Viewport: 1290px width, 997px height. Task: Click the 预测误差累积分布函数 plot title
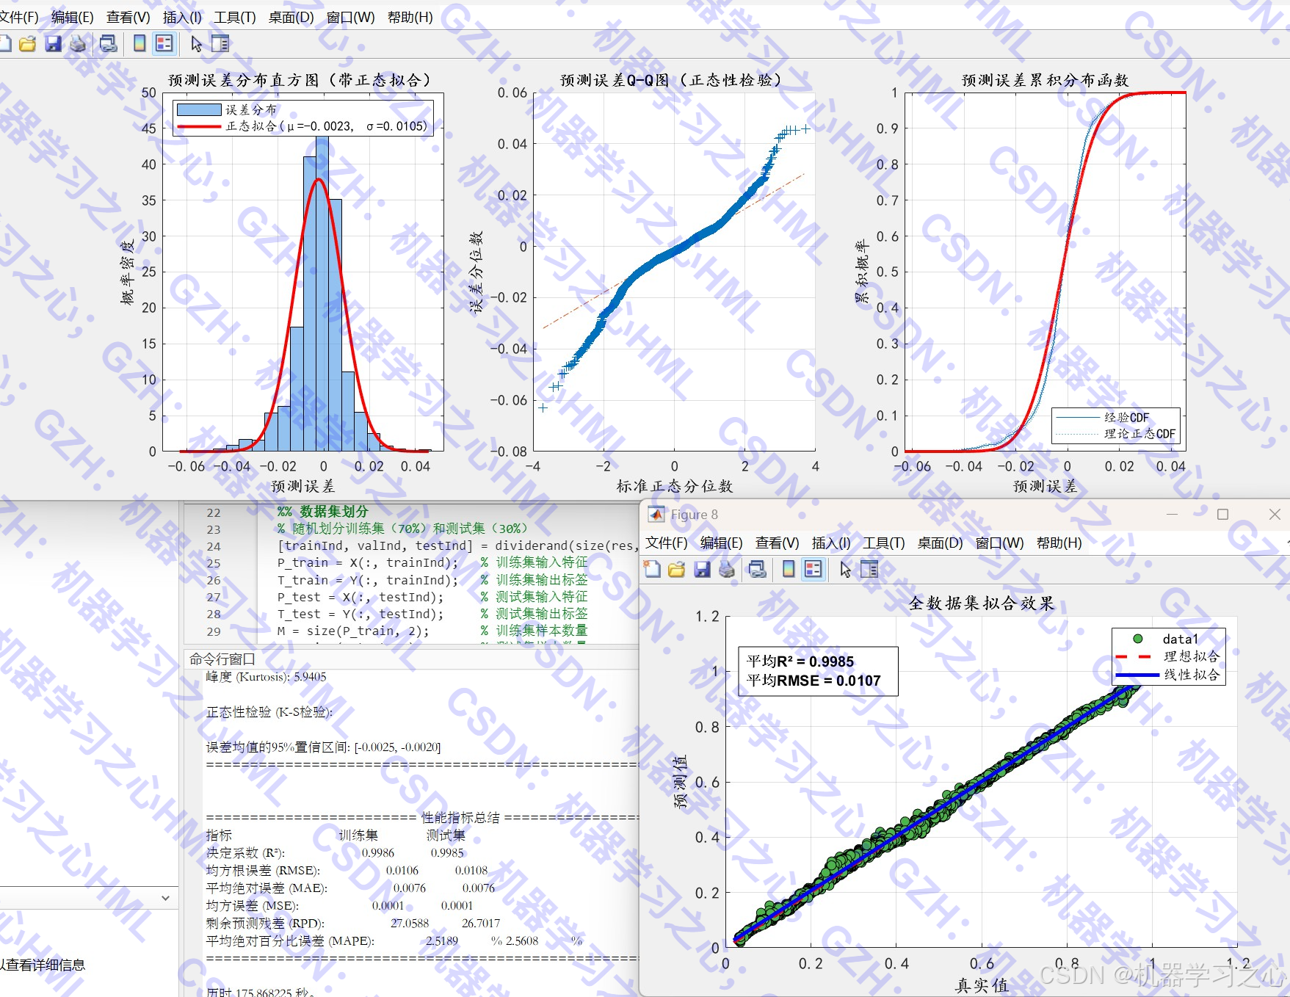point(1046,80)
